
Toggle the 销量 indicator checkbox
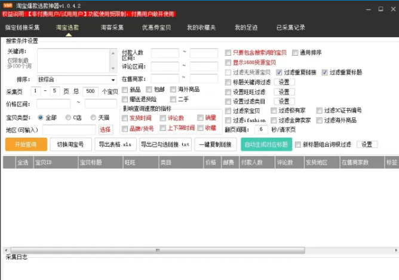click(x=200, y=117)
